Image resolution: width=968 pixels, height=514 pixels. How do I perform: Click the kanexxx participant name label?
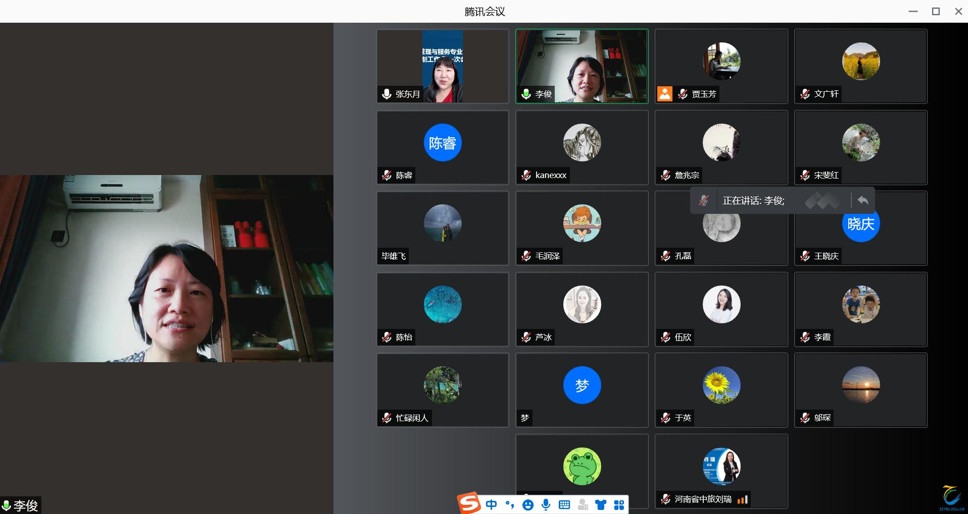click(551, 175)
